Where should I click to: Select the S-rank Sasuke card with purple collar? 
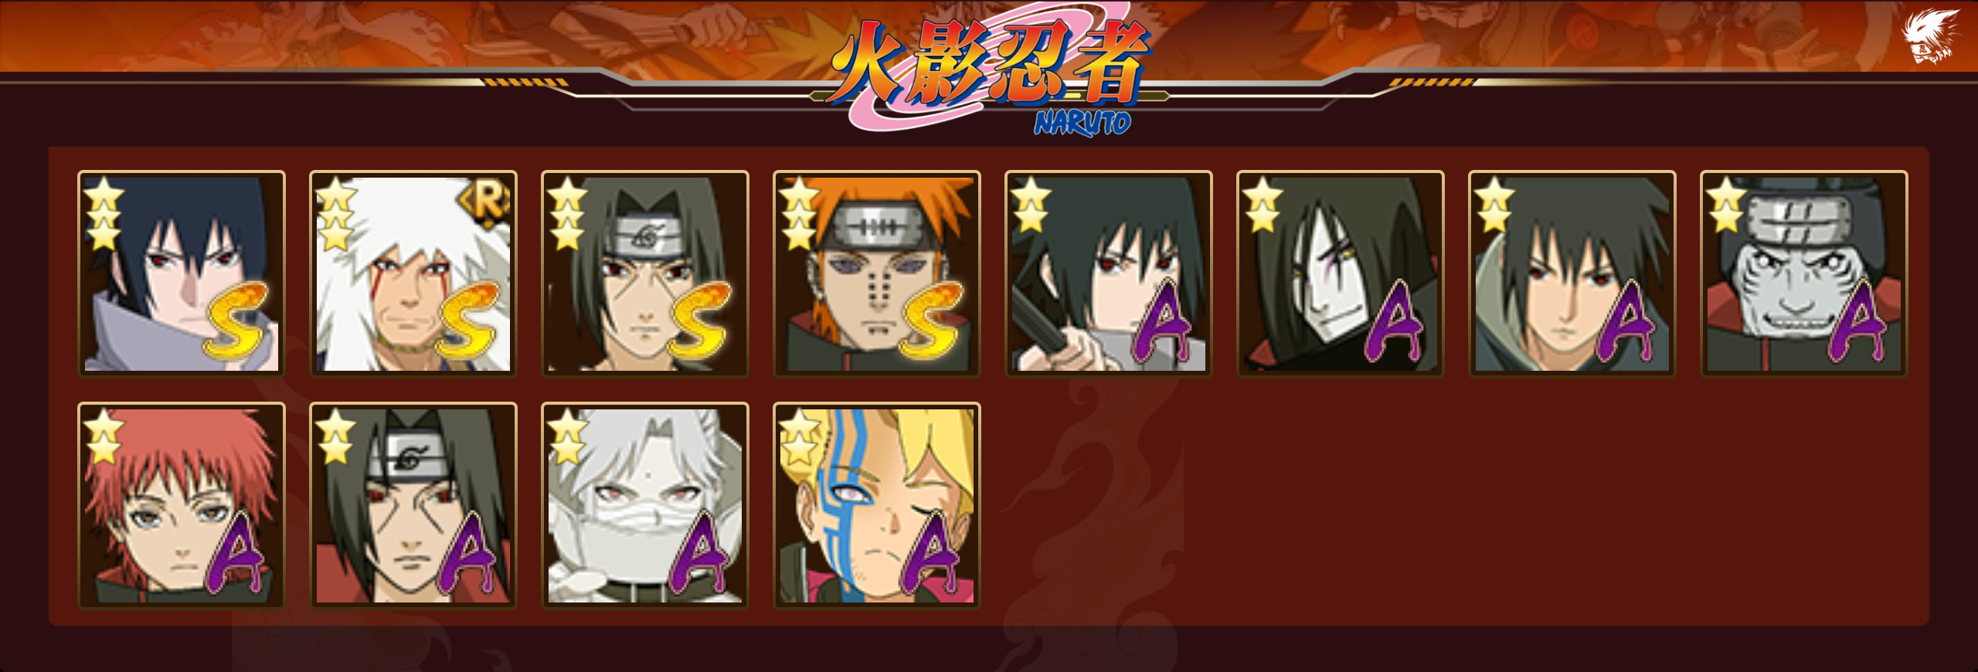[x=182, y=273]
